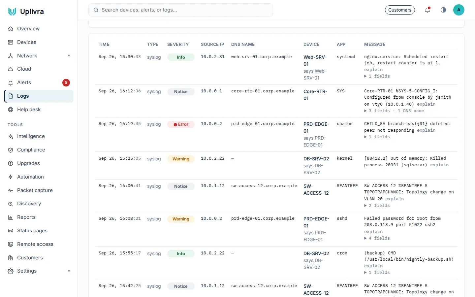Viewport: 475px width, 297px height.
Task: Open Overview via its home icon
Action: click(x=11, y=29)
